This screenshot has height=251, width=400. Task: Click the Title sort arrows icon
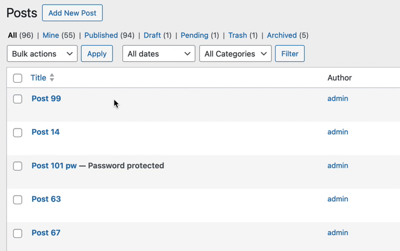point(52,78)
